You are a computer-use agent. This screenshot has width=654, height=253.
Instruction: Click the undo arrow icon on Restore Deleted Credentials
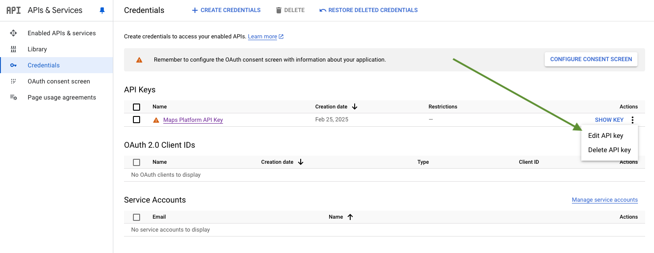click(x=323, y=10)
